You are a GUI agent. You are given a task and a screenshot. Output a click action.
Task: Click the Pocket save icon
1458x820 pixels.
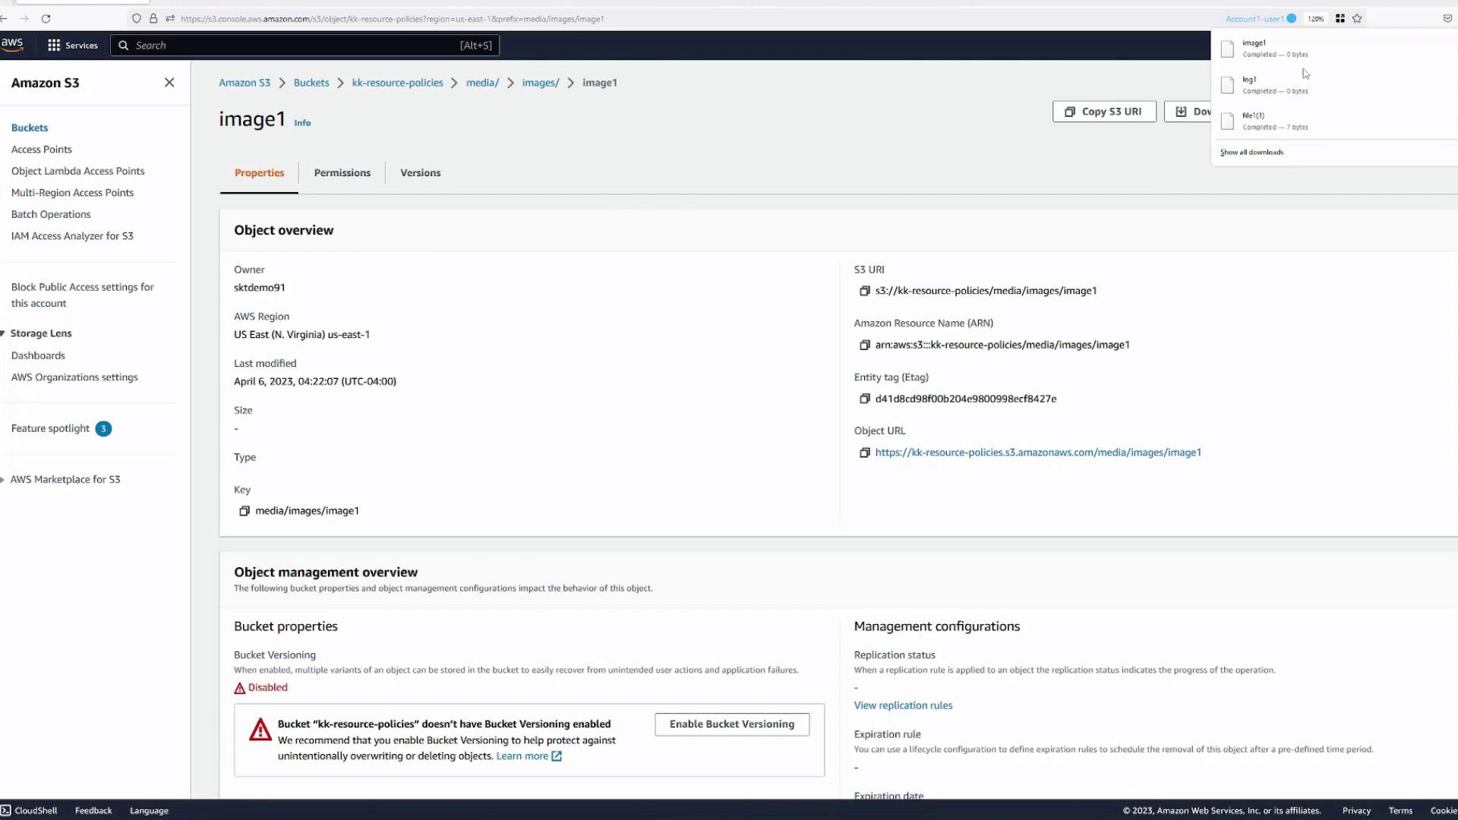[1447, 18]
